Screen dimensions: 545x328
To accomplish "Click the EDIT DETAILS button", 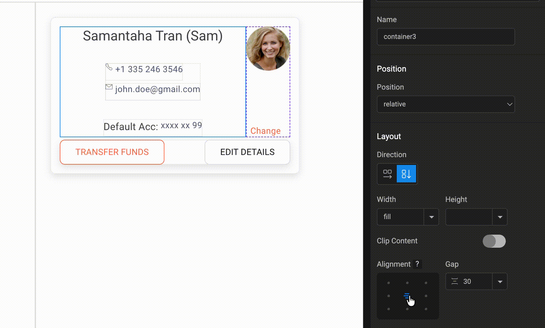I will point(247,152).
